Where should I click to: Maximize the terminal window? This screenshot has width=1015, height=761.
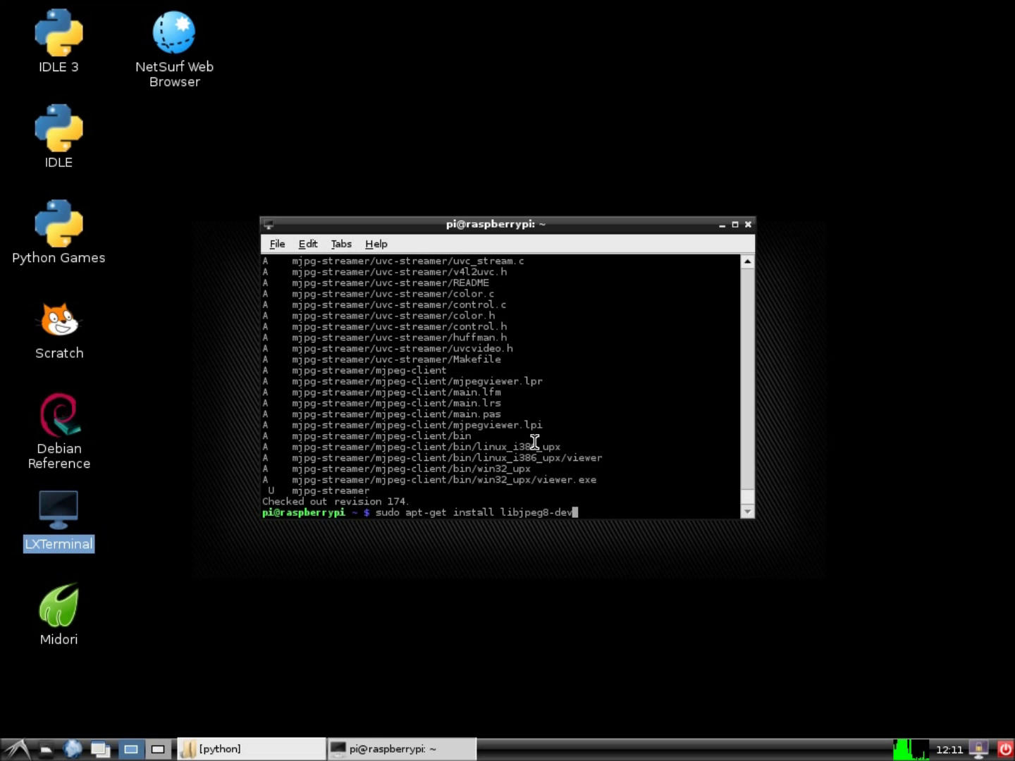pyautogui.click(x=735, y=225)
